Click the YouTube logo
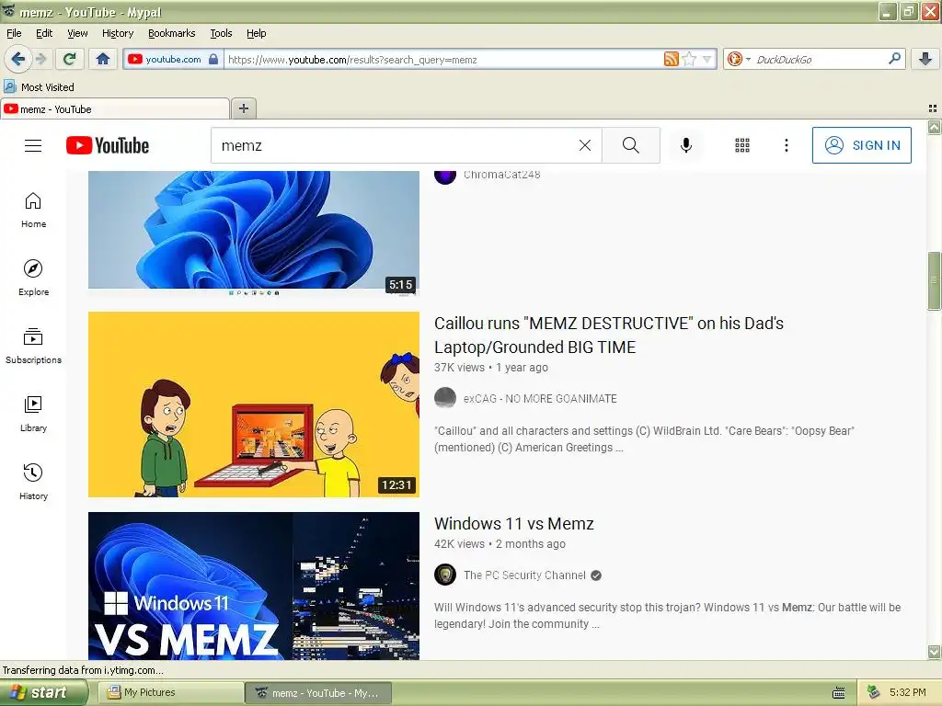This screenshot has width=942, height=706. coord(108,145)
